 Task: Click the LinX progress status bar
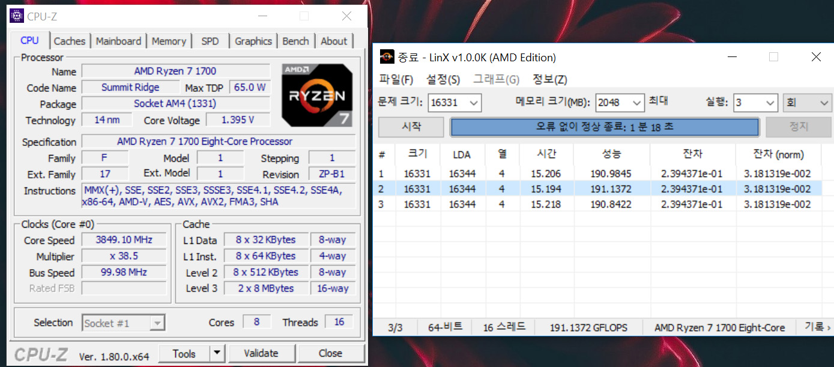605,127
